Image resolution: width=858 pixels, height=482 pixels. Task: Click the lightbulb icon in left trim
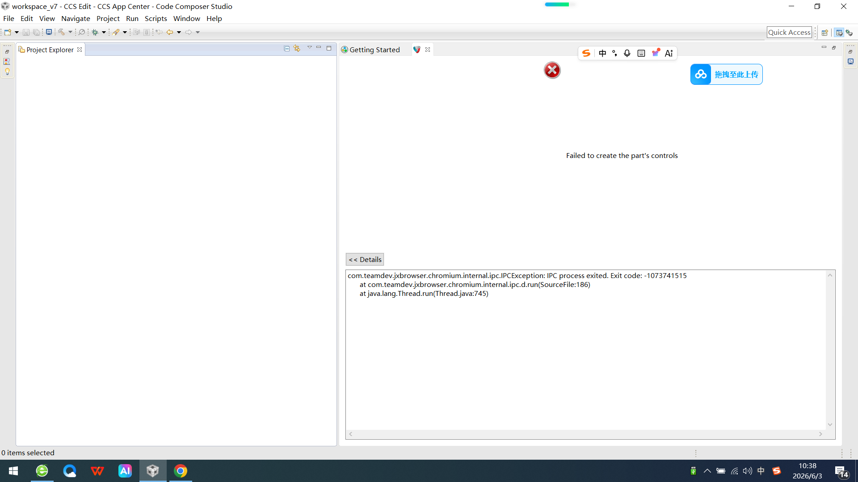[x=7, y=71]
